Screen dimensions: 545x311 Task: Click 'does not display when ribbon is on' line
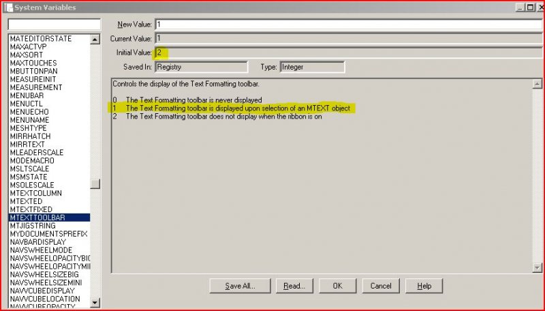pyautogui.click(x=217, y=117)
